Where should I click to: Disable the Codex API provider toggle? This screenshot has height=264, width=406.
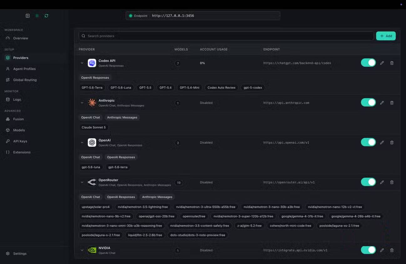[368, 63]
